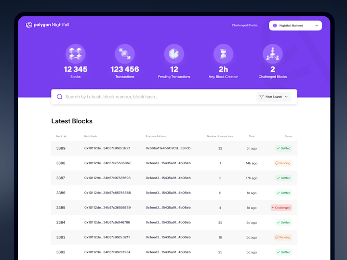The image size is (347, 260).
Task: Open the Challenged Blocks link in header
Action: [244, 25]
